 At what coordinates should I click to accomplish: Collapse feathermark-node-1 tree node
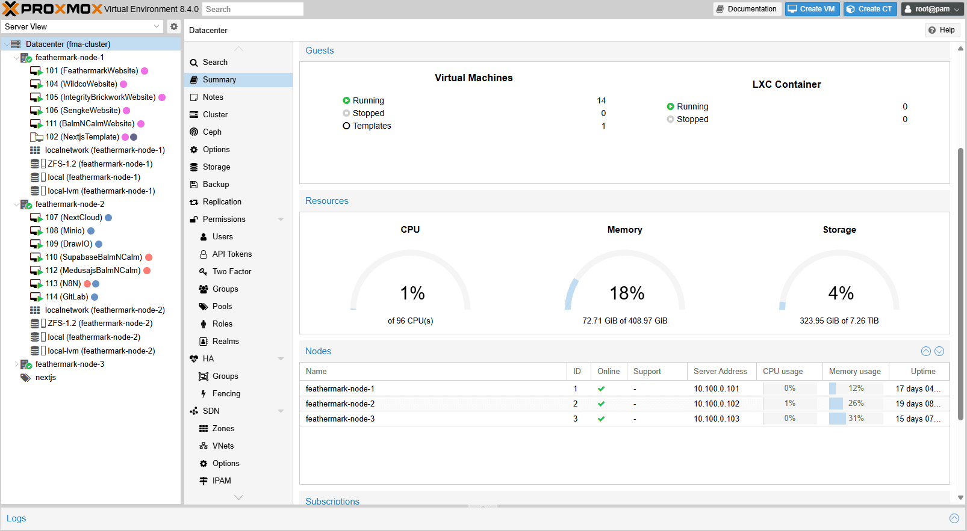click(x=16, y=58)
